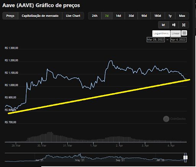Click the navigator timeline near May '21

coord(80,160)
